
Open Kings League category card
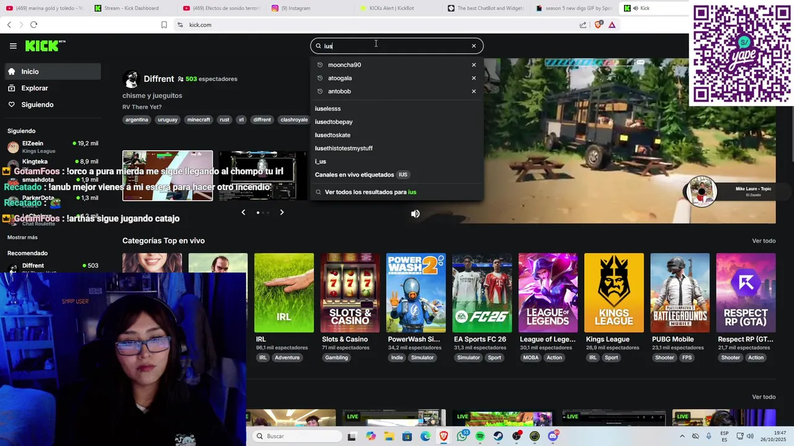point(614,293)
